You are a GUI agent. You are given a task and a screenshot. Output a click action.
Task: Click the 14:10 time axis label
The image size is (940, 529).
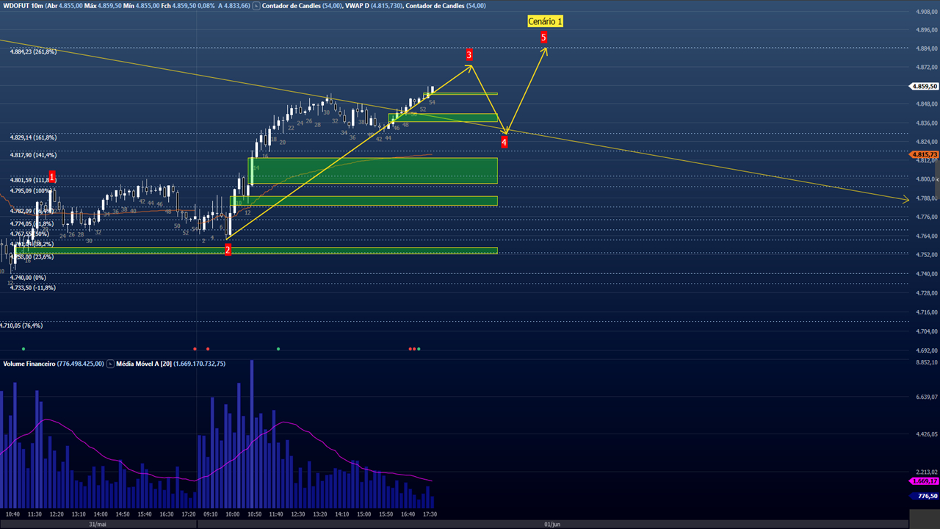click(x=342, y=514)
